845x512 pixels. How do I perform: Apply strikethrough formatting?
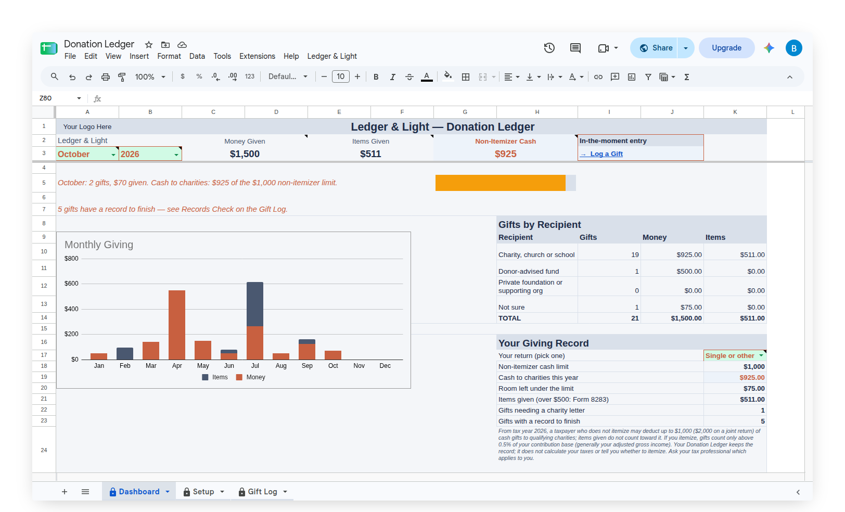(x=409, y=77)
